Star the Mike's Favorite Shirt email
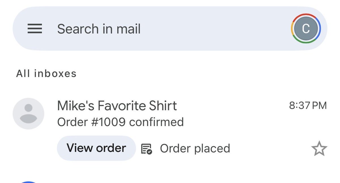340x183 pixels. pyautogui.click(x=319, y=148)
